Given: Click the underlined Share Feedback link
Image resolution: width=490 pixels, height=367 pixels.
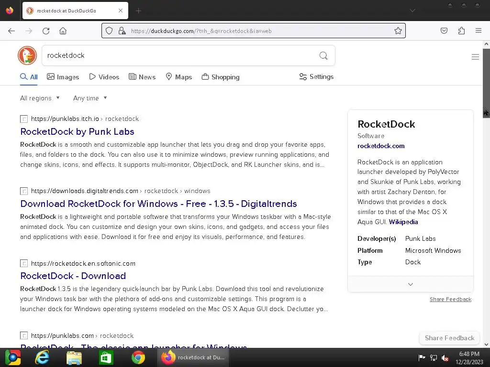Looking at the screenshot, I should pos(450,299).
